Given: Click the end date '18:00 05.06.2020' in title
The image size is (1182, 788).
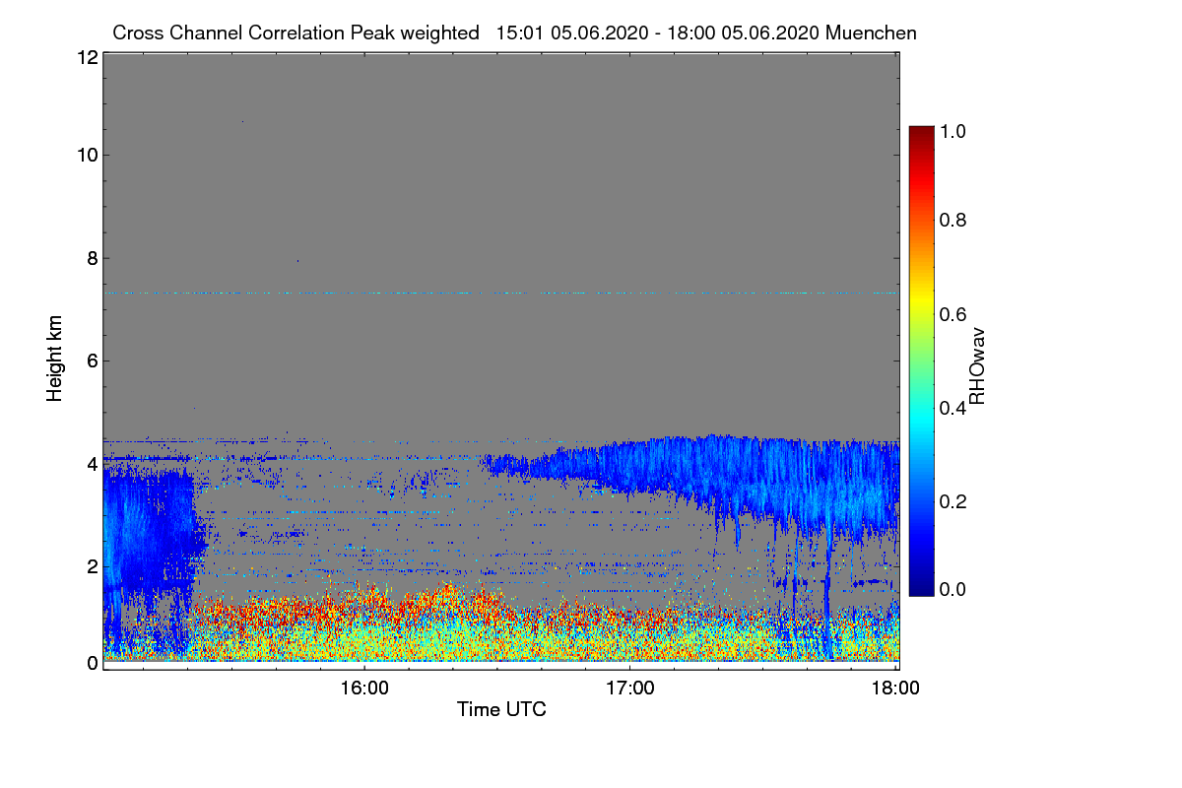Looking at the screenshot, I should 744,33.
